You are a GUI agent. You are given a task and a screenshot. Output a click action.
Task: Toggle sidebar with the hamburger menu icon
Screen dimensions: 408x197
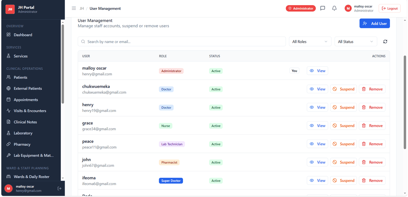(x=74, y=9)
